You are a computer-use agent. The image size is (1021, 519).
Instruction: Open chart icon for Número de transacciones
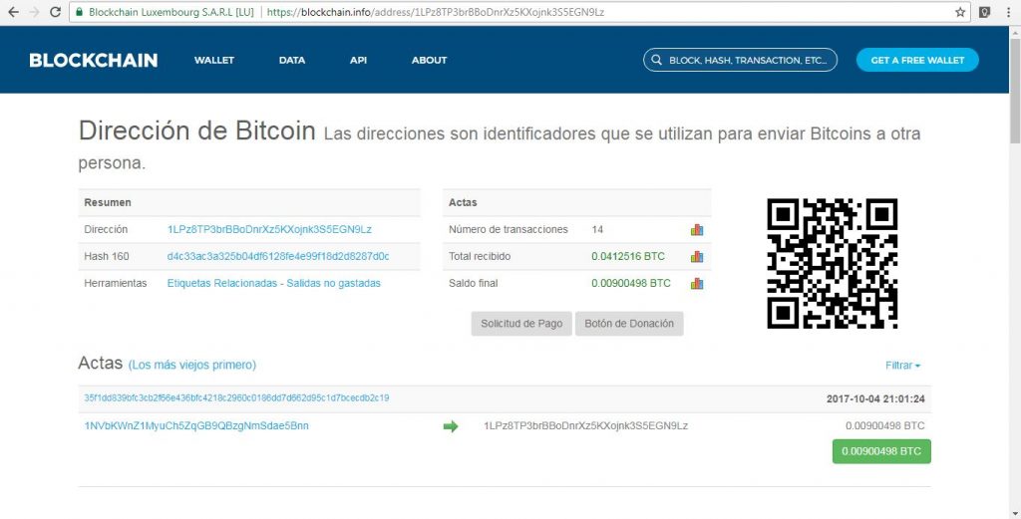pos(697,229)
